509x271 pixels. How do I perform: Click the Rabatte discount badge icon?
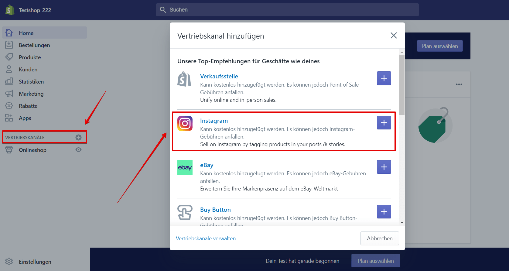pos(9,106)
